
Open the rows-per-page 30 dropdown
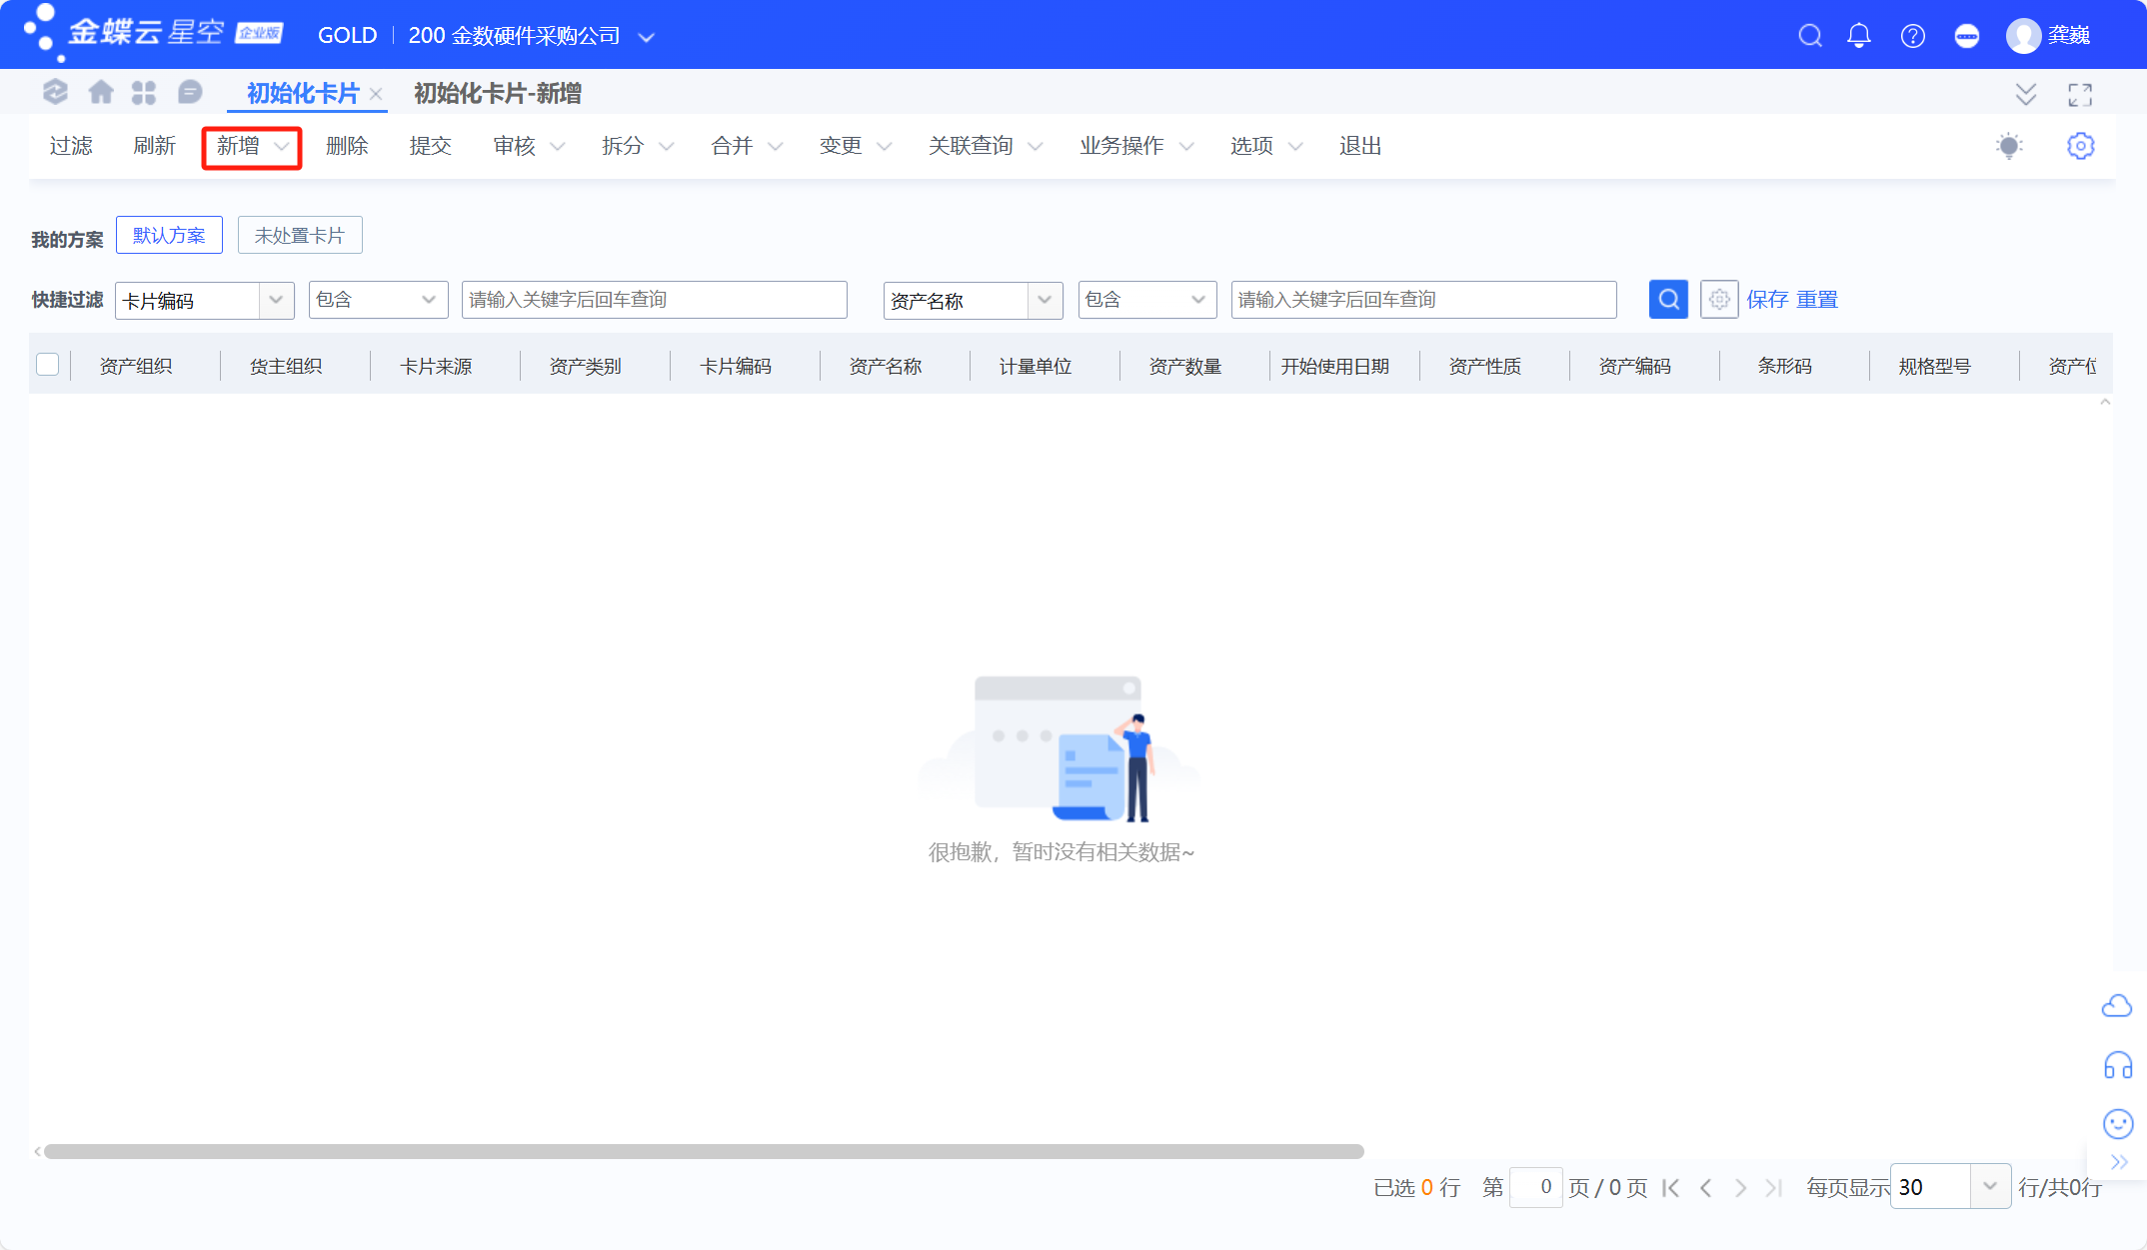(1990, 1186)
